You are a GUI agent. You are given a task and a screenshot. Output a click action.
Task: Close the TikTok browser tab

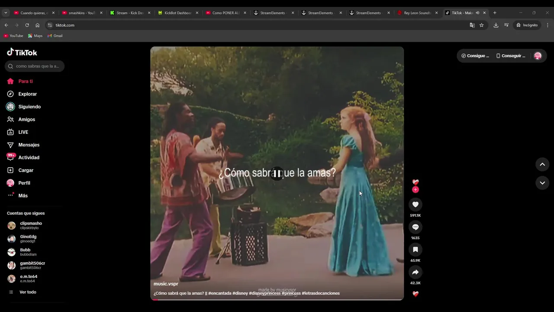(x=484, y=13)
